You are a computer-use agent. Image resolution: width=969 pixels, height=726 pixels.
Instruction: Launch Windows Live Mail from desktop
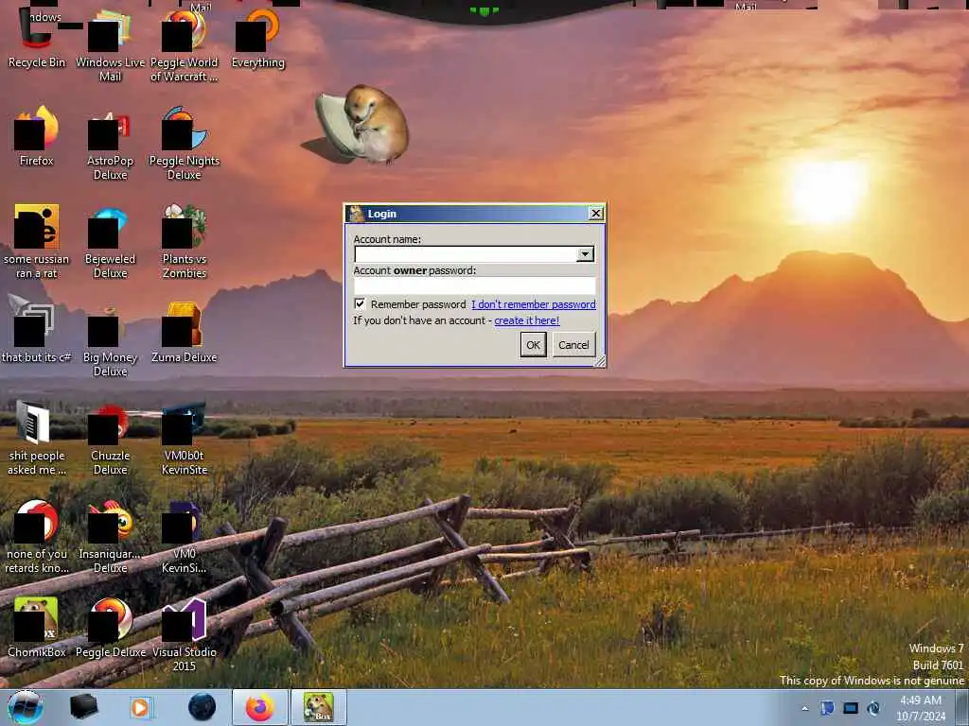tap(110, 45)
